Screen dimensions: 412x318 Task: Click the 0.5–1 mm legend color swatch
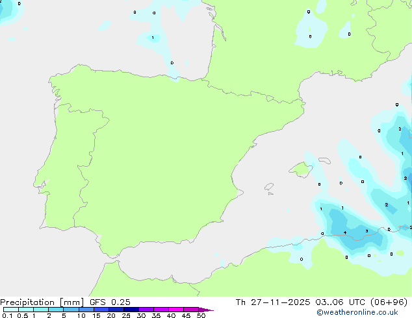point(26,310)
